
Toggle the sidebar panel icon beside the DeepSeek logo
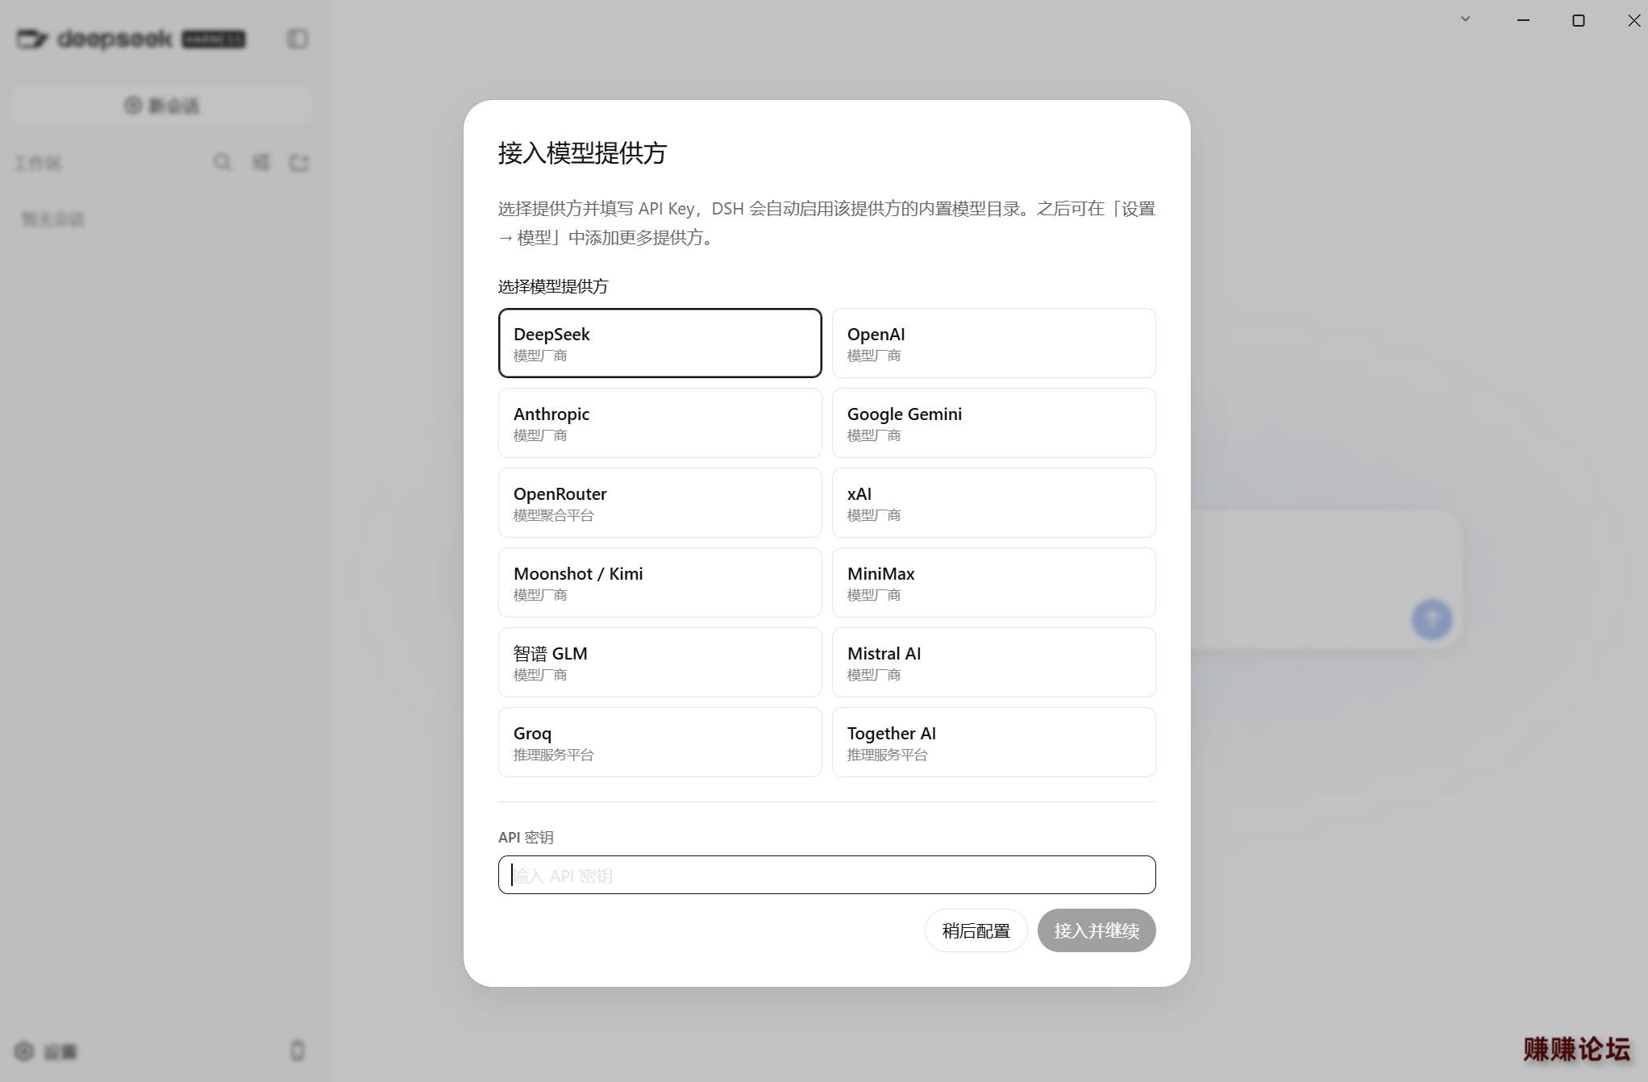(x=298, y=39)
